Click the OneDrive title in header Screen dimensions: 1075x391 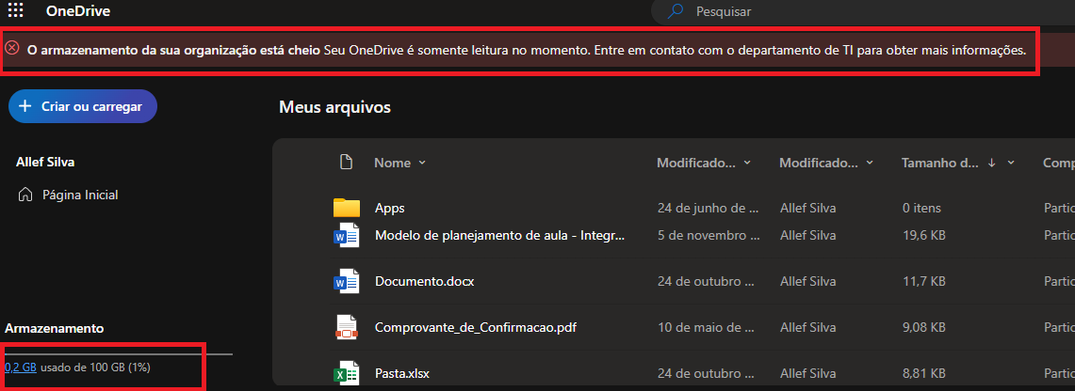point(78,11)
